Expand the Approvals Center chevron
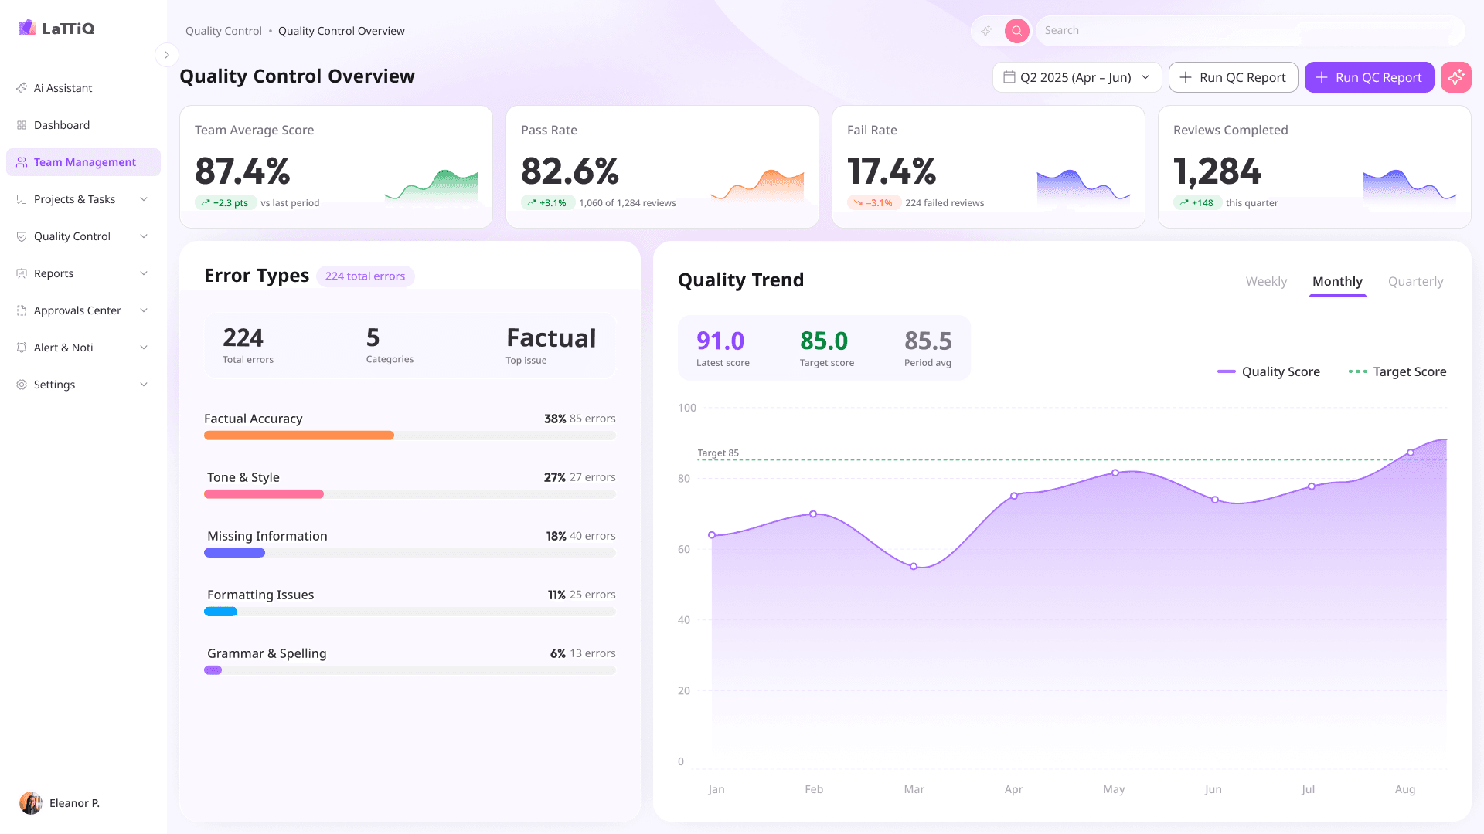 [x=144, y=310]
